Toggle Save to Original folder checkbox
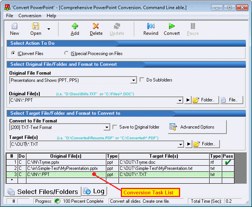Image resolution: width=252 pixels, height=207 pixels. point(115,127)
